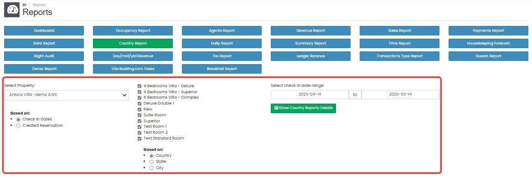Open the Tax Report

coord(222,56)
